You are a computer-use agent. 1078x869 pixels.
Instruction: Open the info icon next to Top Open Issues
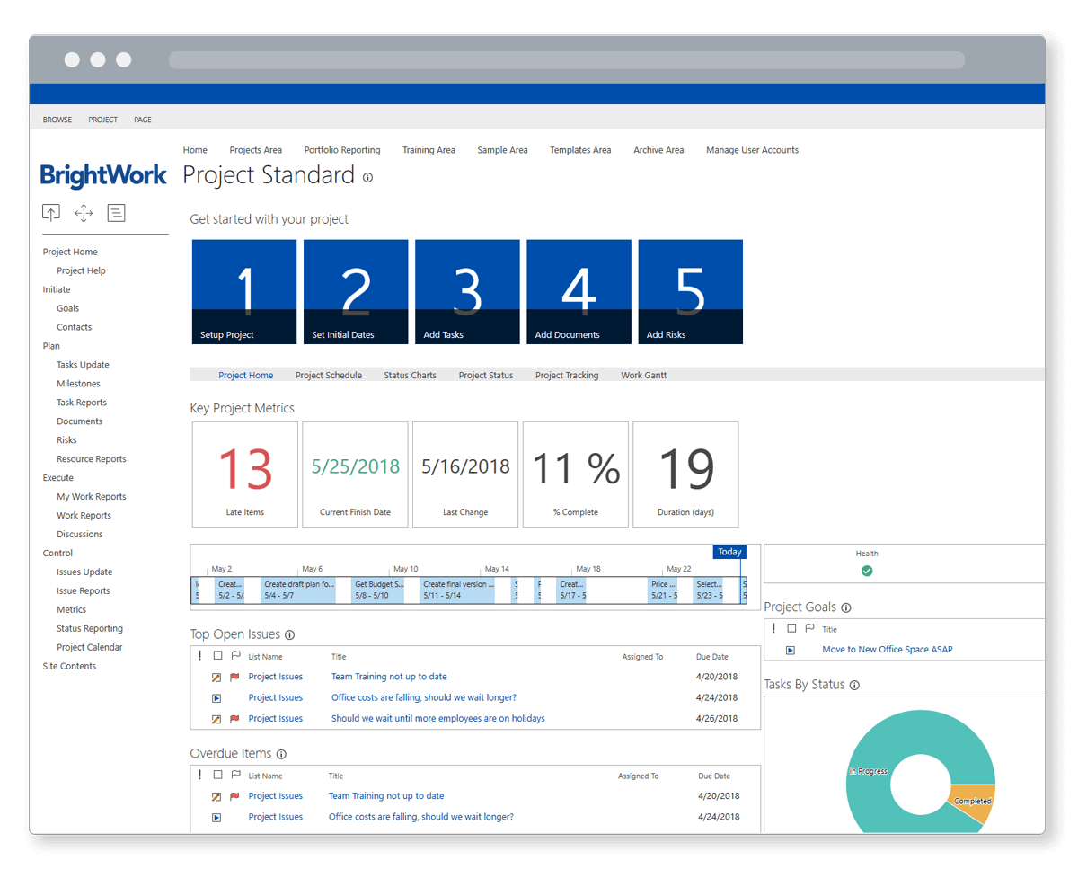289,635
